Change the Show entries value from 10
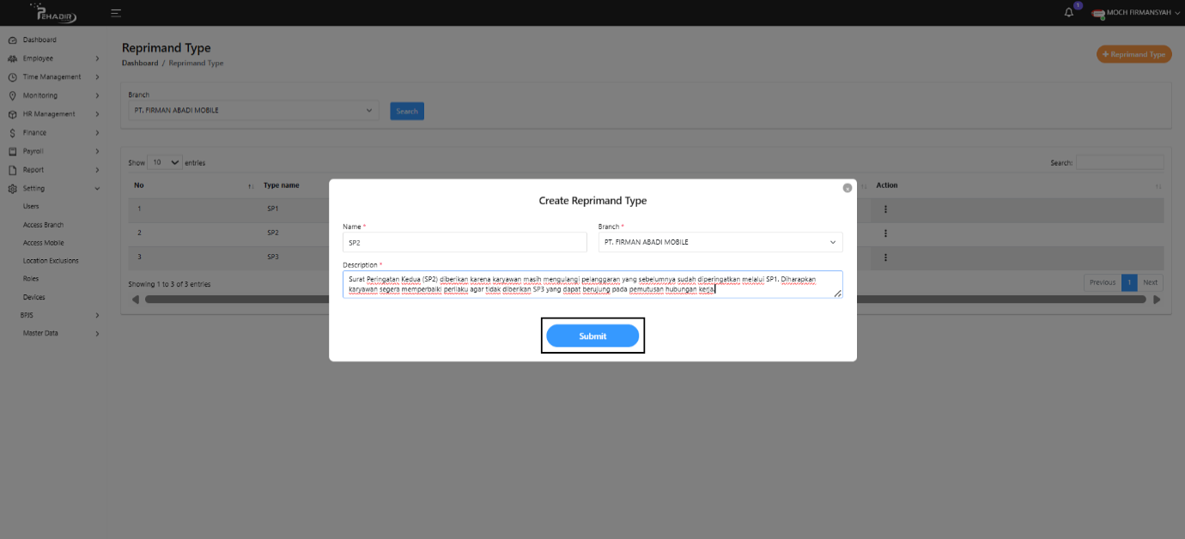The height and width of the screenshot is (539, 1185). pyautogui.click(x=164, y=162)
